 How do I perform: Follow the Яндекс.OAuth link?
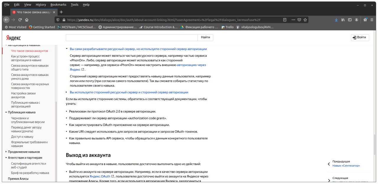coord(100,176)
